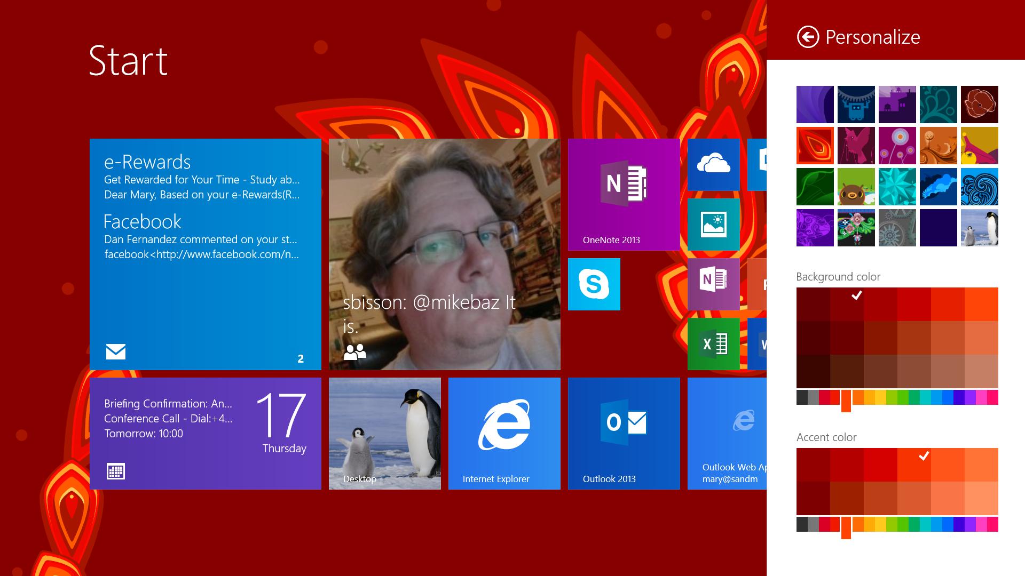The width and height of the screenshot is (1025, 576).
Task: Open the Internet Explorer tile
Action: tap(504, 434)
